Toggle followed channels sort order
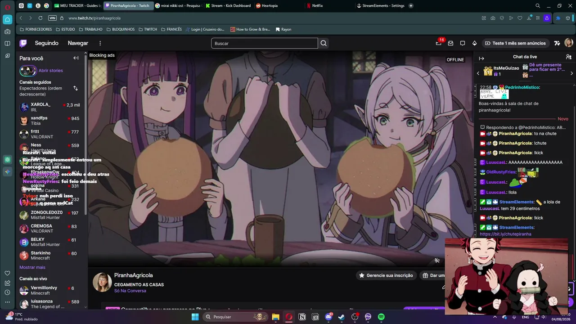The height and width of the screenshot is (324, 576). coord(76,88)
